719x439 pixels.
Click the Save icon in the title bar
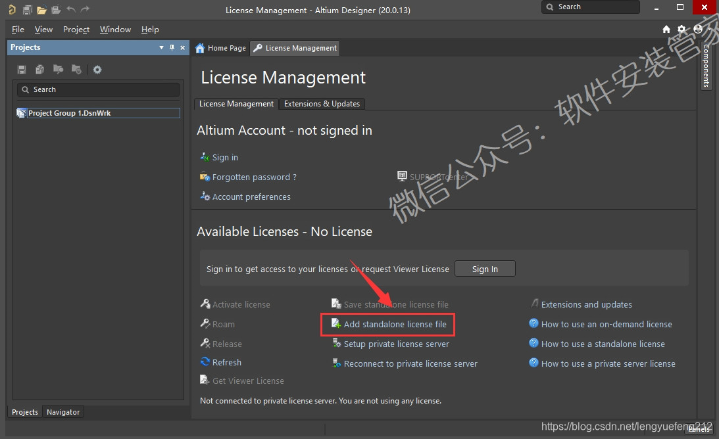[x=28, y=10]
